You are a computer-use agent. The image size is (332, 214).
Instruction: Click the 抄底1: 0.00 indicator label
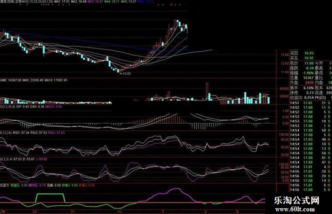[x=70, y=186]
